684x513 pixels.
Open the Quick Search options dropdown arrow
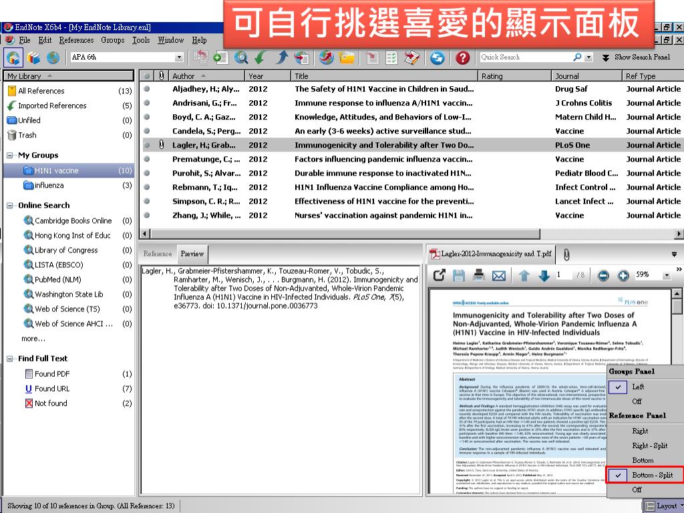pos(589,57)
